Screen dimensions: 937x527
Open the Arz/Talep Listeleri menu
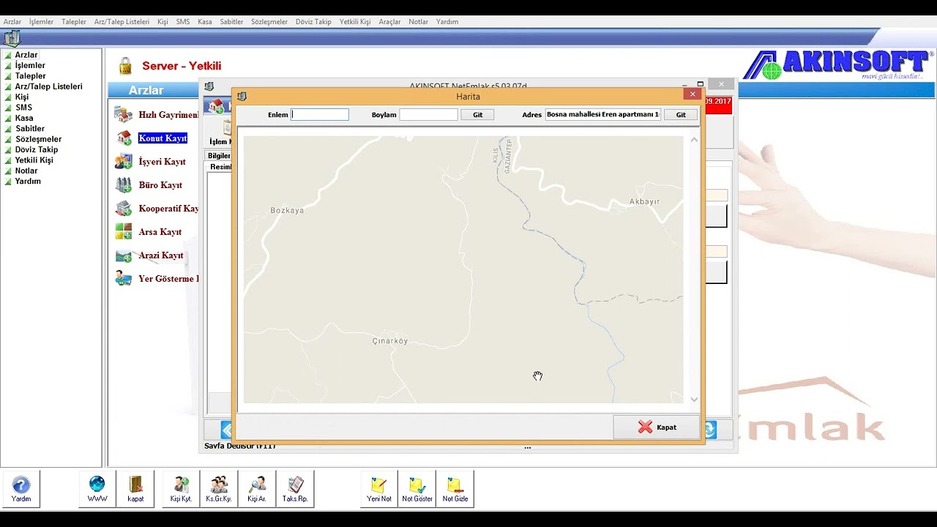coord(122,22)
